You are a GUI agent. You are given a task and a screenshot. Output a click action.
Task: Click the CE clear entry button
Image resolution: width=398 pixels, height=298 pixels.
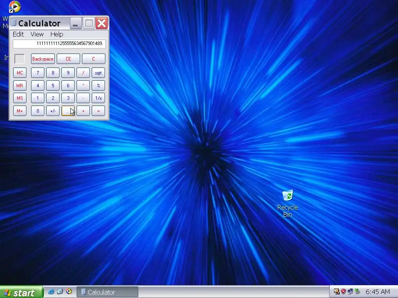(x=68, y=59)
